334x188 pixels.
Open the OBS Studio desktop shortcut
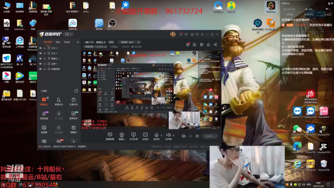[x=112, y=25]
